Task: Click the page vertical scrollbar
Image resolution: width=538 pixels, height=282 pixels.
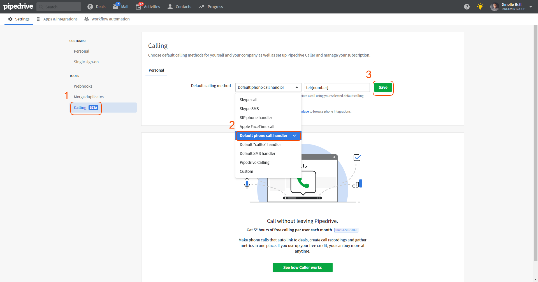Action: tap(535, 143)
